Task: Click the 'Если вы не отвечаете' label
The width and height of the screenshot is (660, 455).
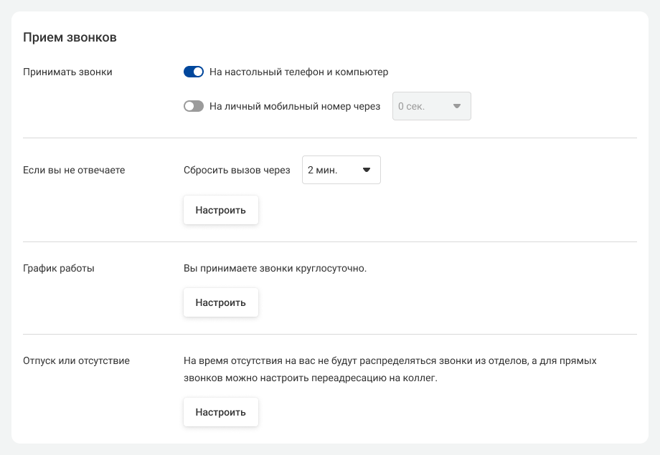Action: coord(74,170)
